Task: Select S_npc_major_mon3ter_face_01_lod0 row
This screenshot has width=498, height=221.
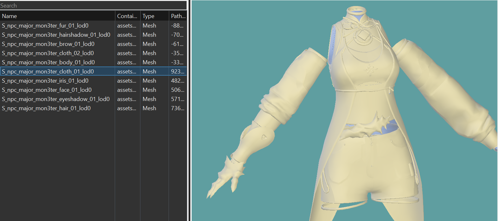Action: click(x=93, y=90)
